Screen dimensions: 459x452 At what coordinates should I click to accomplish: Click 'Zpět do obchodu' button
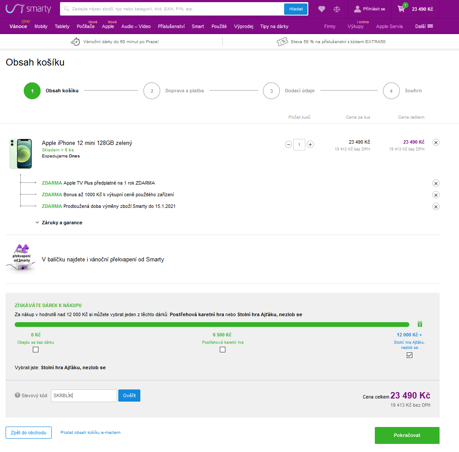coord(28,433)
